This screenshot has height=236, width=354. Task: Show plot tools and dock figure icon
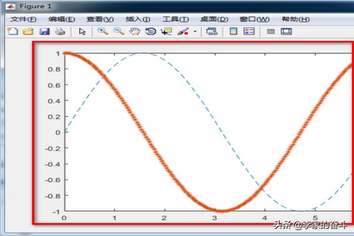(x=286, y=31)
